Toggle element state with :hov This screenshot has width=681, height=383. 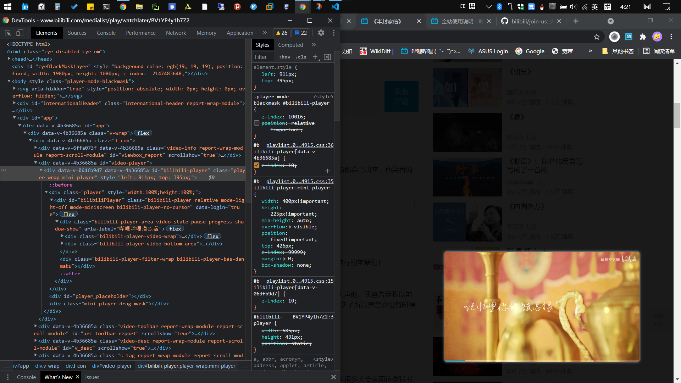pos(284,57)
